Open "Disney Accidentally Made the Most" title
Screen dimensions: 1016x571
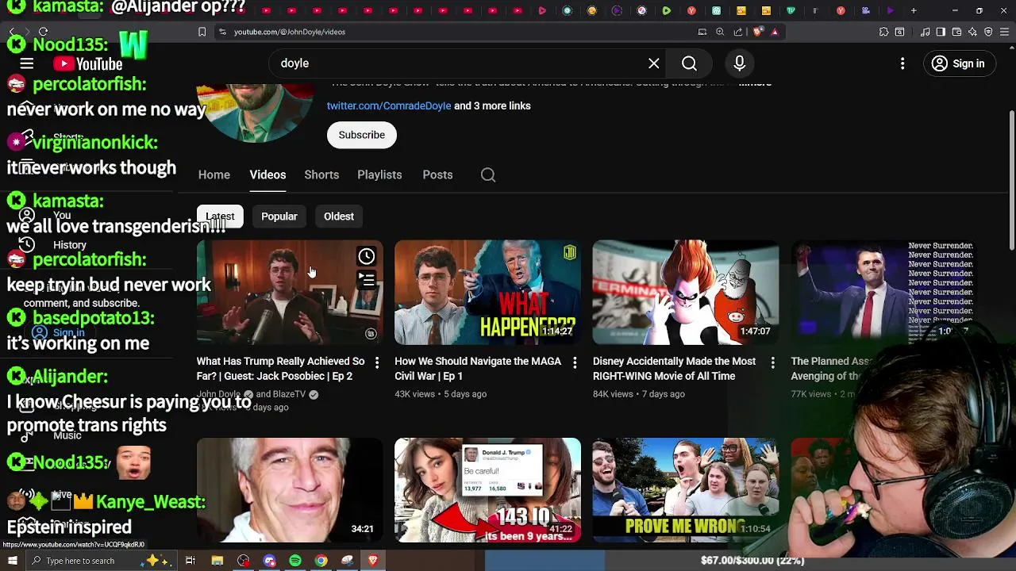pos(675,369)
